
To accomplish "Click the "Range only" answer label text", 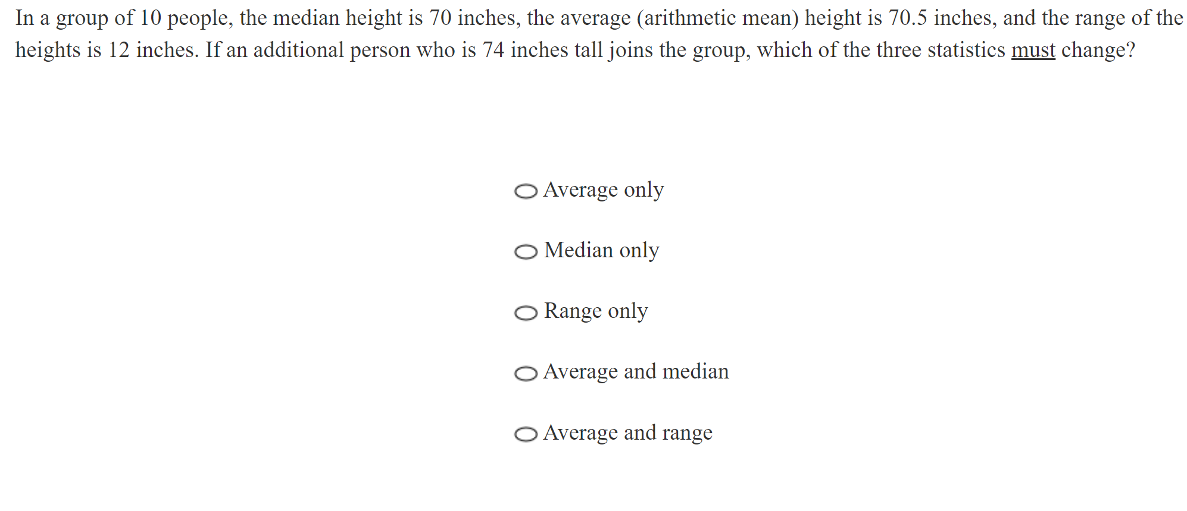I will click(596, 311).
